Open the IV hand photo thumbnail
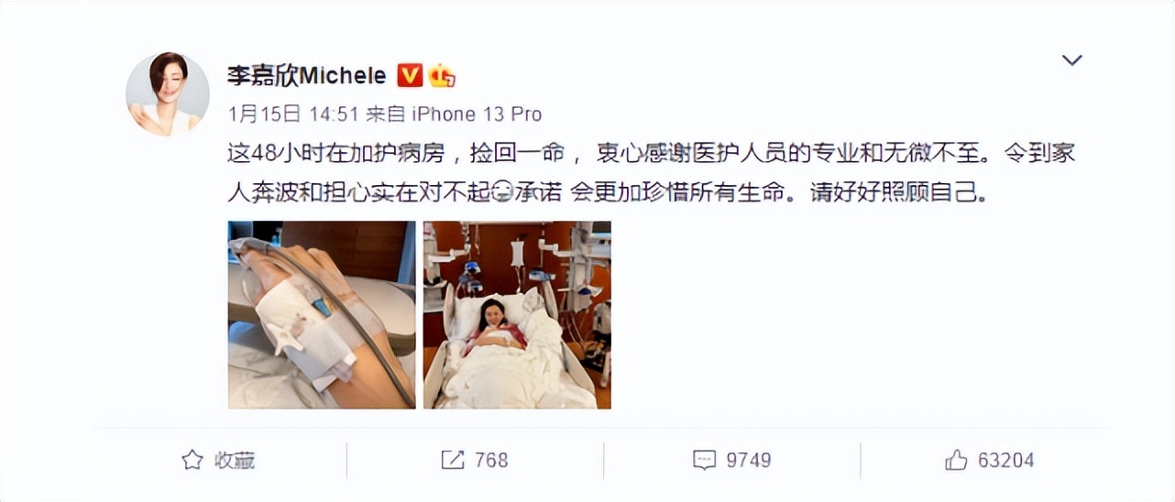 pos(322,314)
